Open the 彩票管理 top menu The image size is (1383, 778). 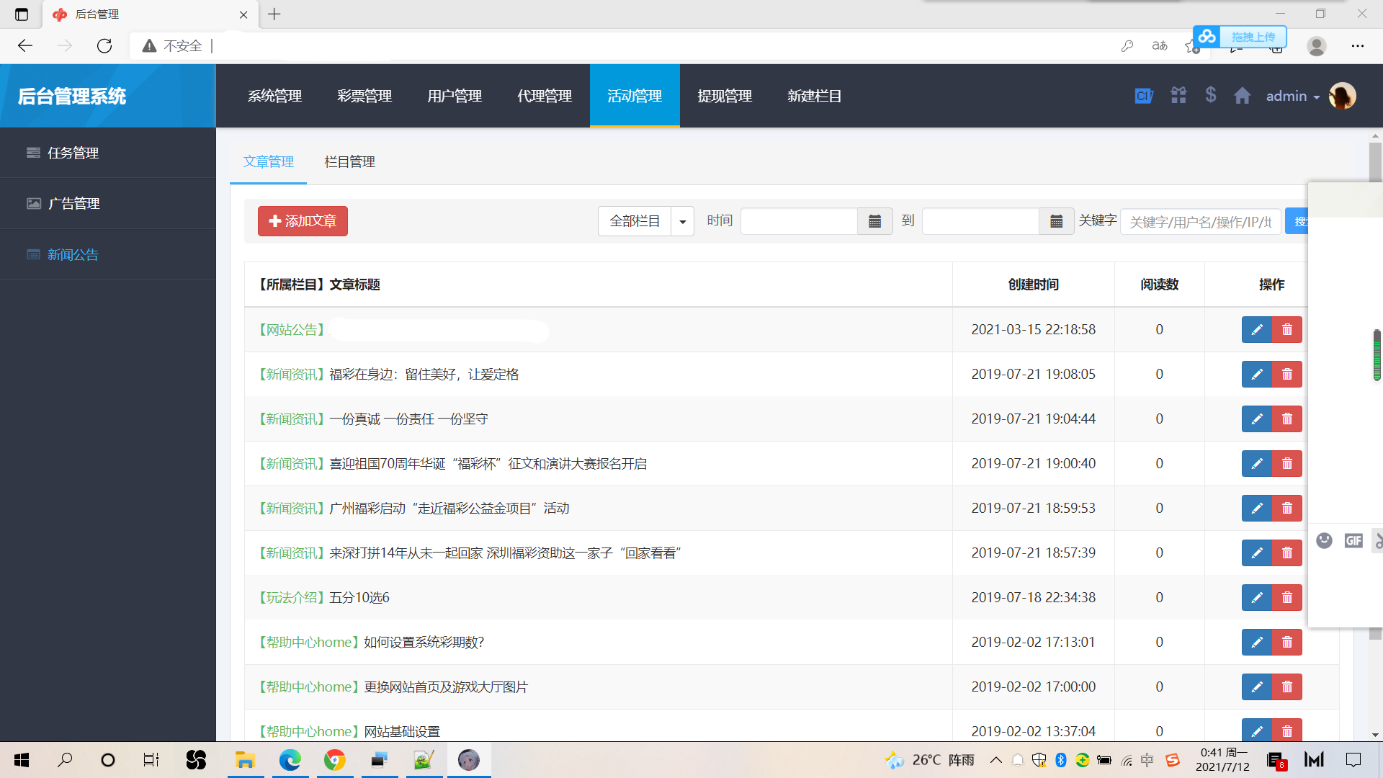[364, 96]
